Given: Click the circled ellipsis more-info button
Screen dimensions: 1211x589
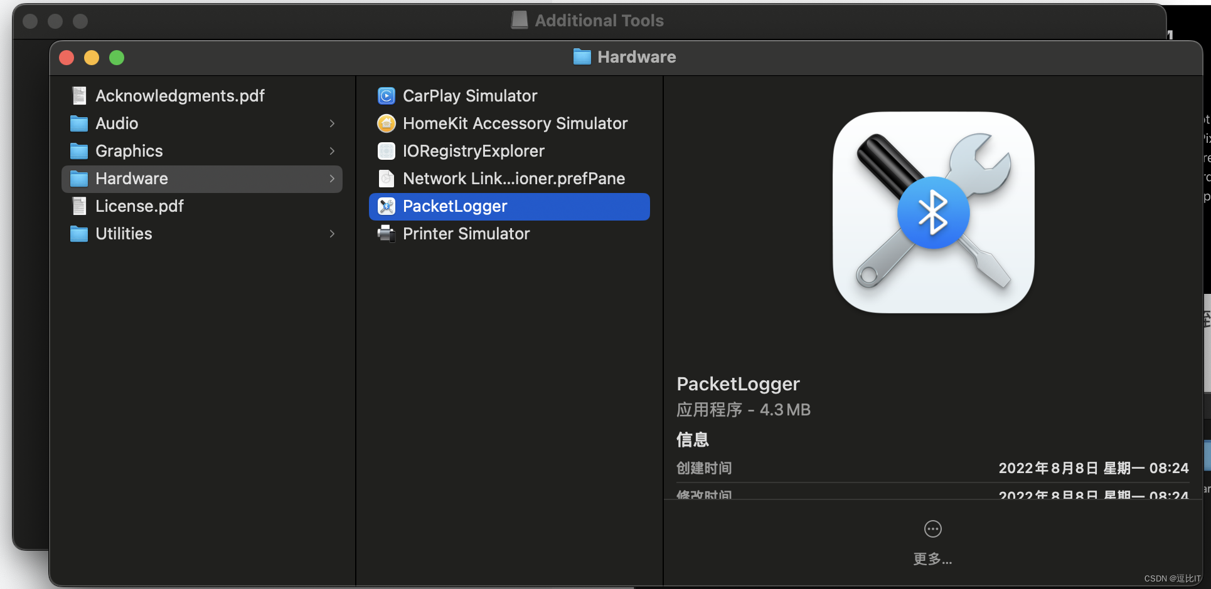Looking at the screenshot, I should click(x=932, y=528).
